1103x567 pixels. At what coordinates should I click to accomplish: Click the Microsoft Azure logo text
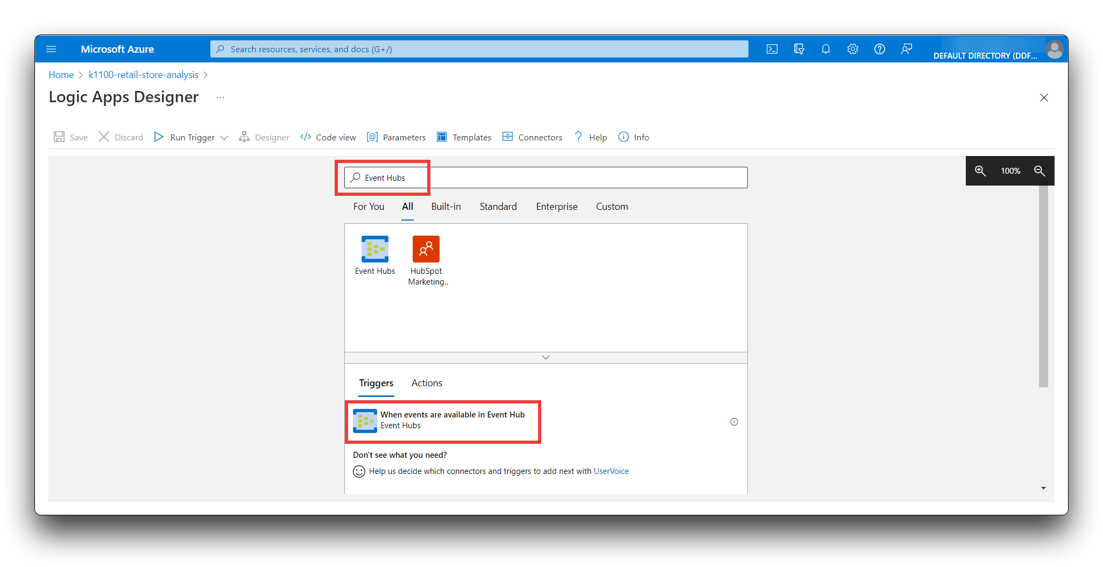coord(117,49)
